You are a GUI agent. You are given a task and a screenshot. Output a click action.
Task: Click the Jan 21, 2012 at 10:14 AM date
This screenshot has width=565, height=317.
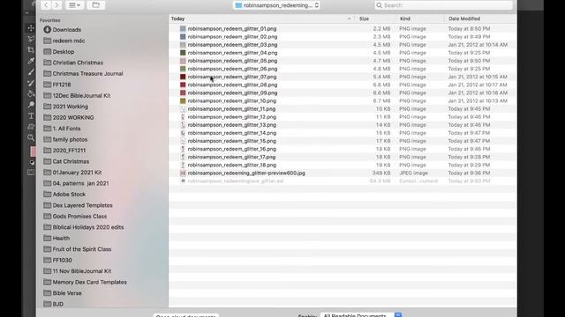pyautogui.click(x=478, y=45)
